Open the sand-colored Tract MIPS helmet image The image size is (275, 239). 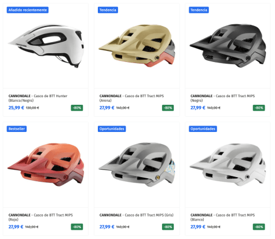[x=137, y=46]
